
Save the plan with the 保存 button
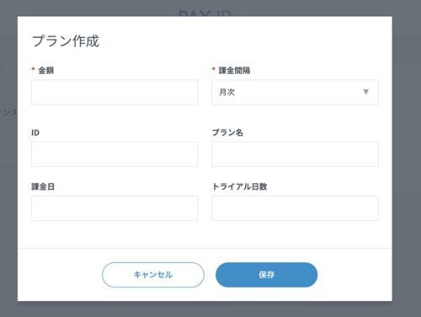pos(266,275)
